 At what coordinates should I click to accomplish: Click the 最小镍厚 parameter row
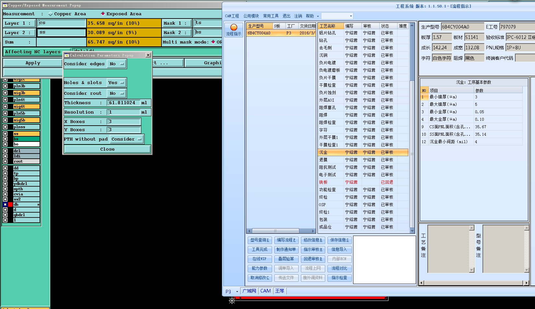[471, 97]
